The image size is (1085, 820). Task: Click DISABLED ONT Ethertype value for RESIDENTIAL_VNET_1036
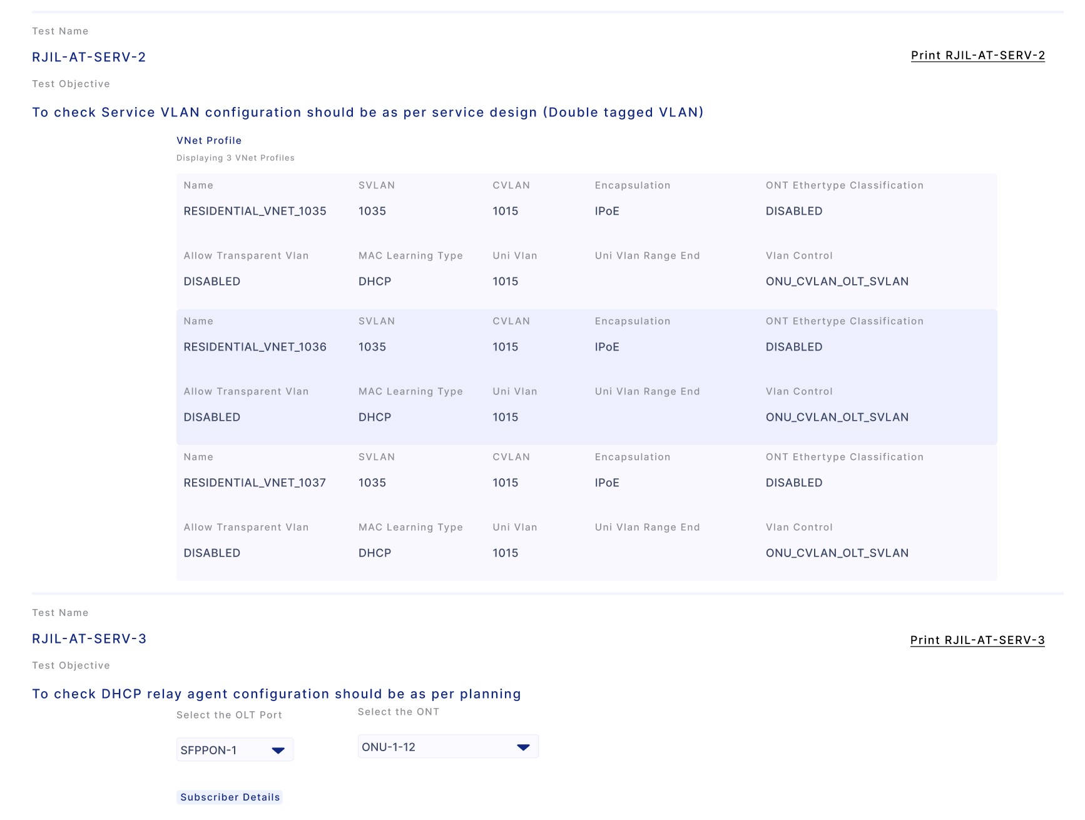[x=794, y=347]
